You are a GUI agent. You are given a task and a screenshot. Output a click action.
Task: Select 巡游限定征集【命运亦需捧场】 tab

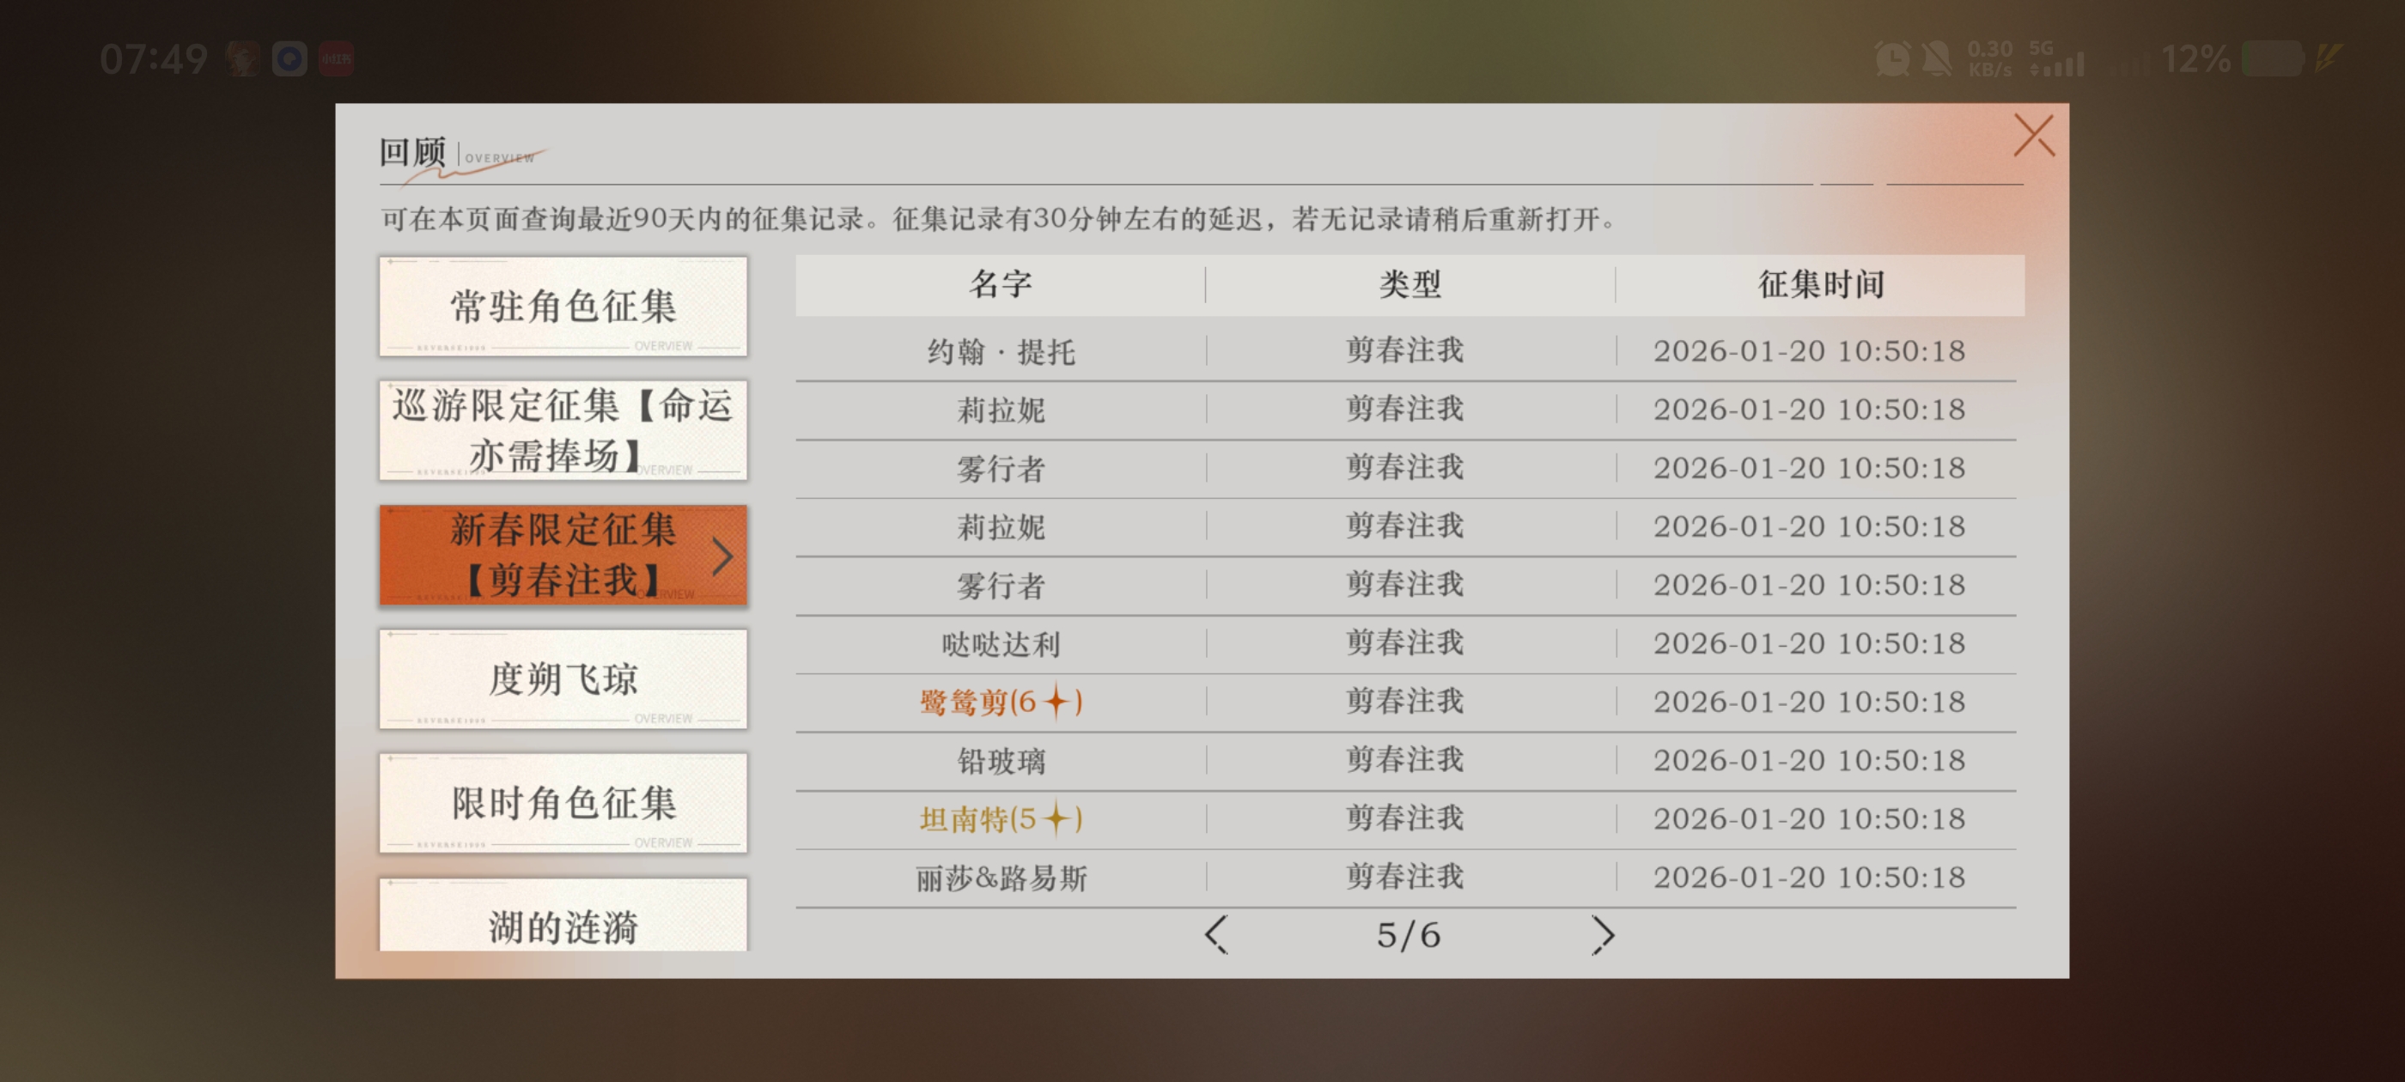point(563,430)
